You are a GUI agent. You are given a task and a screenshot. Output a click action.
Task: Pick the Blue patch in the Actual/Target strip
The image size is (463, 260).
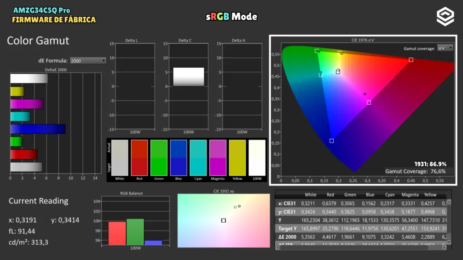tap(178, 158)
